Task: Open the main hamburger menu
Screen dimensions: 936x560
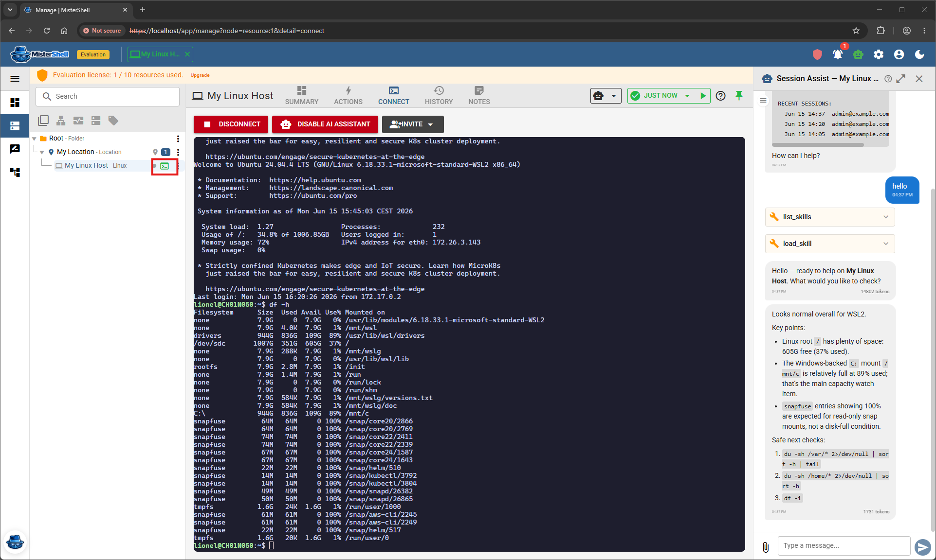Action: pyautogui.click(x=15, y=79)
